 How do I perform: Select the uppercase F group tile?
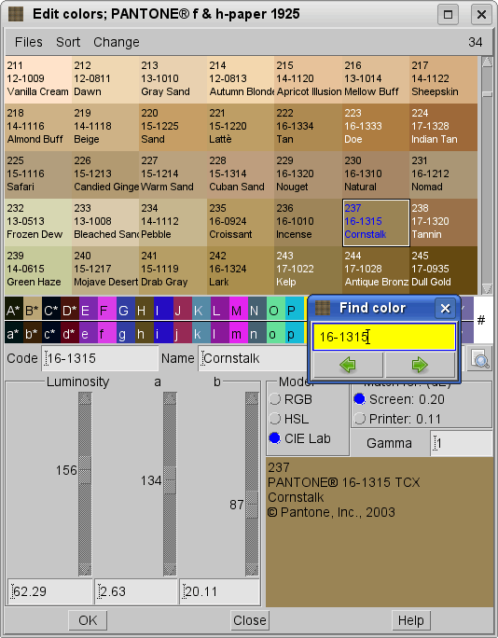tap(106, 311)
